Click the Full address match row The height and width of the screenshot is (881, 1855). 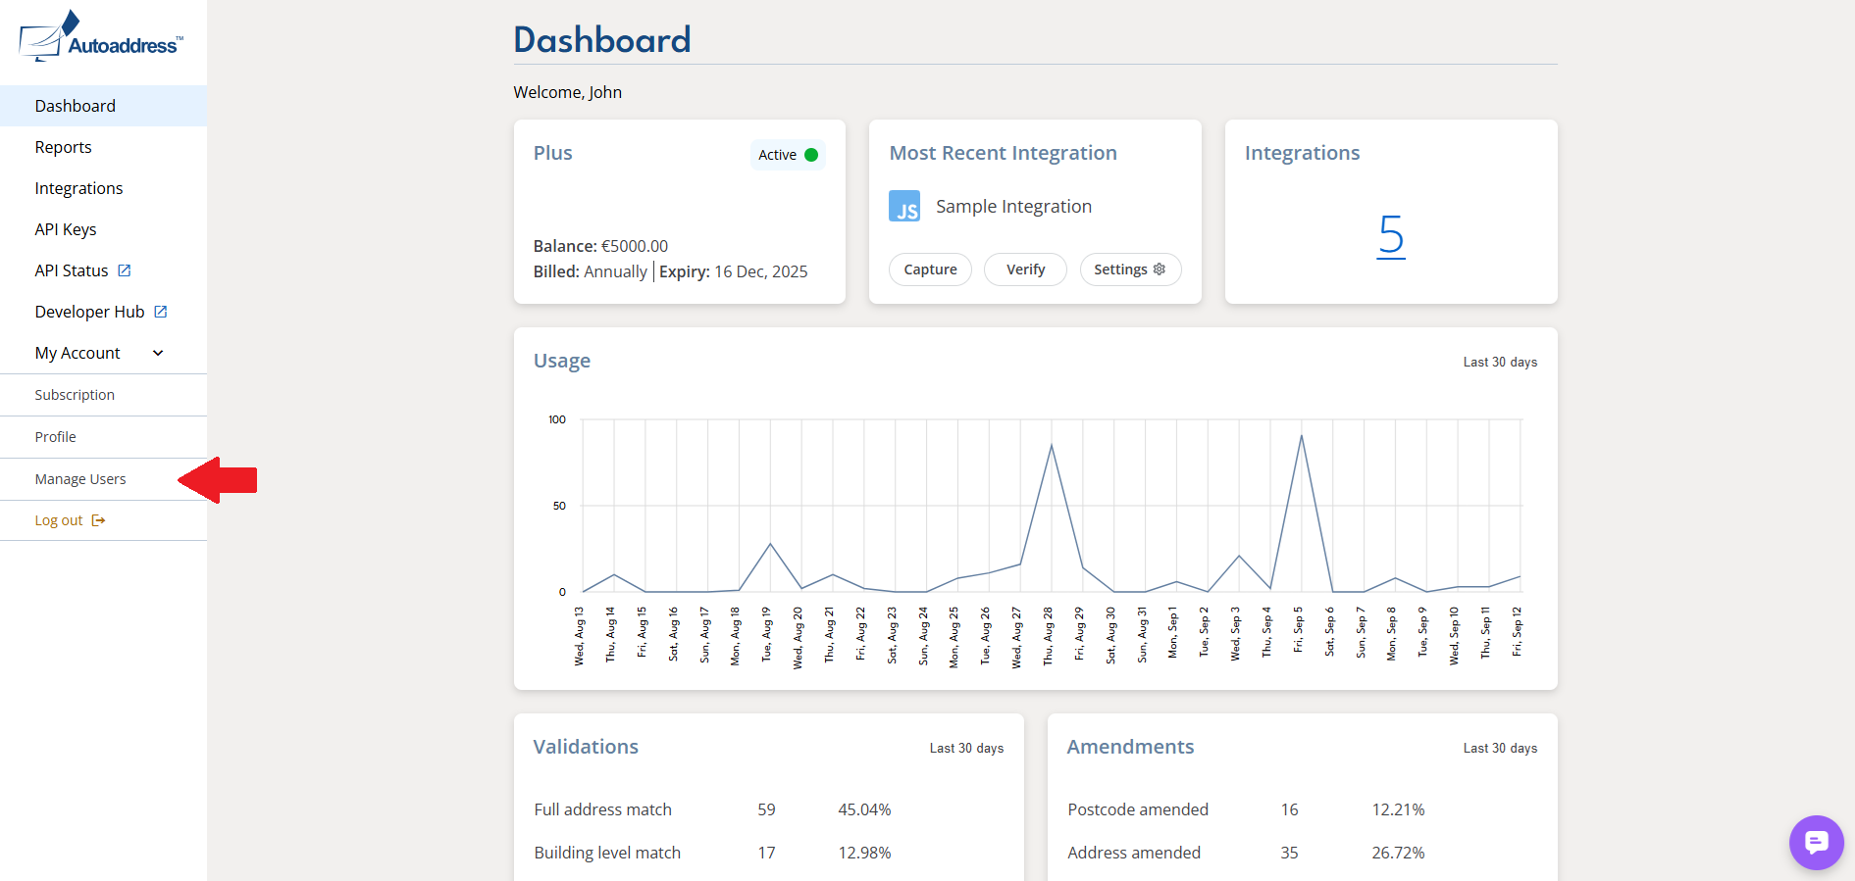coord(768,809)
